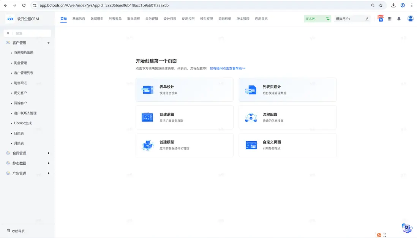Viewport: 417px width, 238px height.
Task: Expand the 合同管理 sidebar section
Action: pyautogui.click(x=49, y=153)
